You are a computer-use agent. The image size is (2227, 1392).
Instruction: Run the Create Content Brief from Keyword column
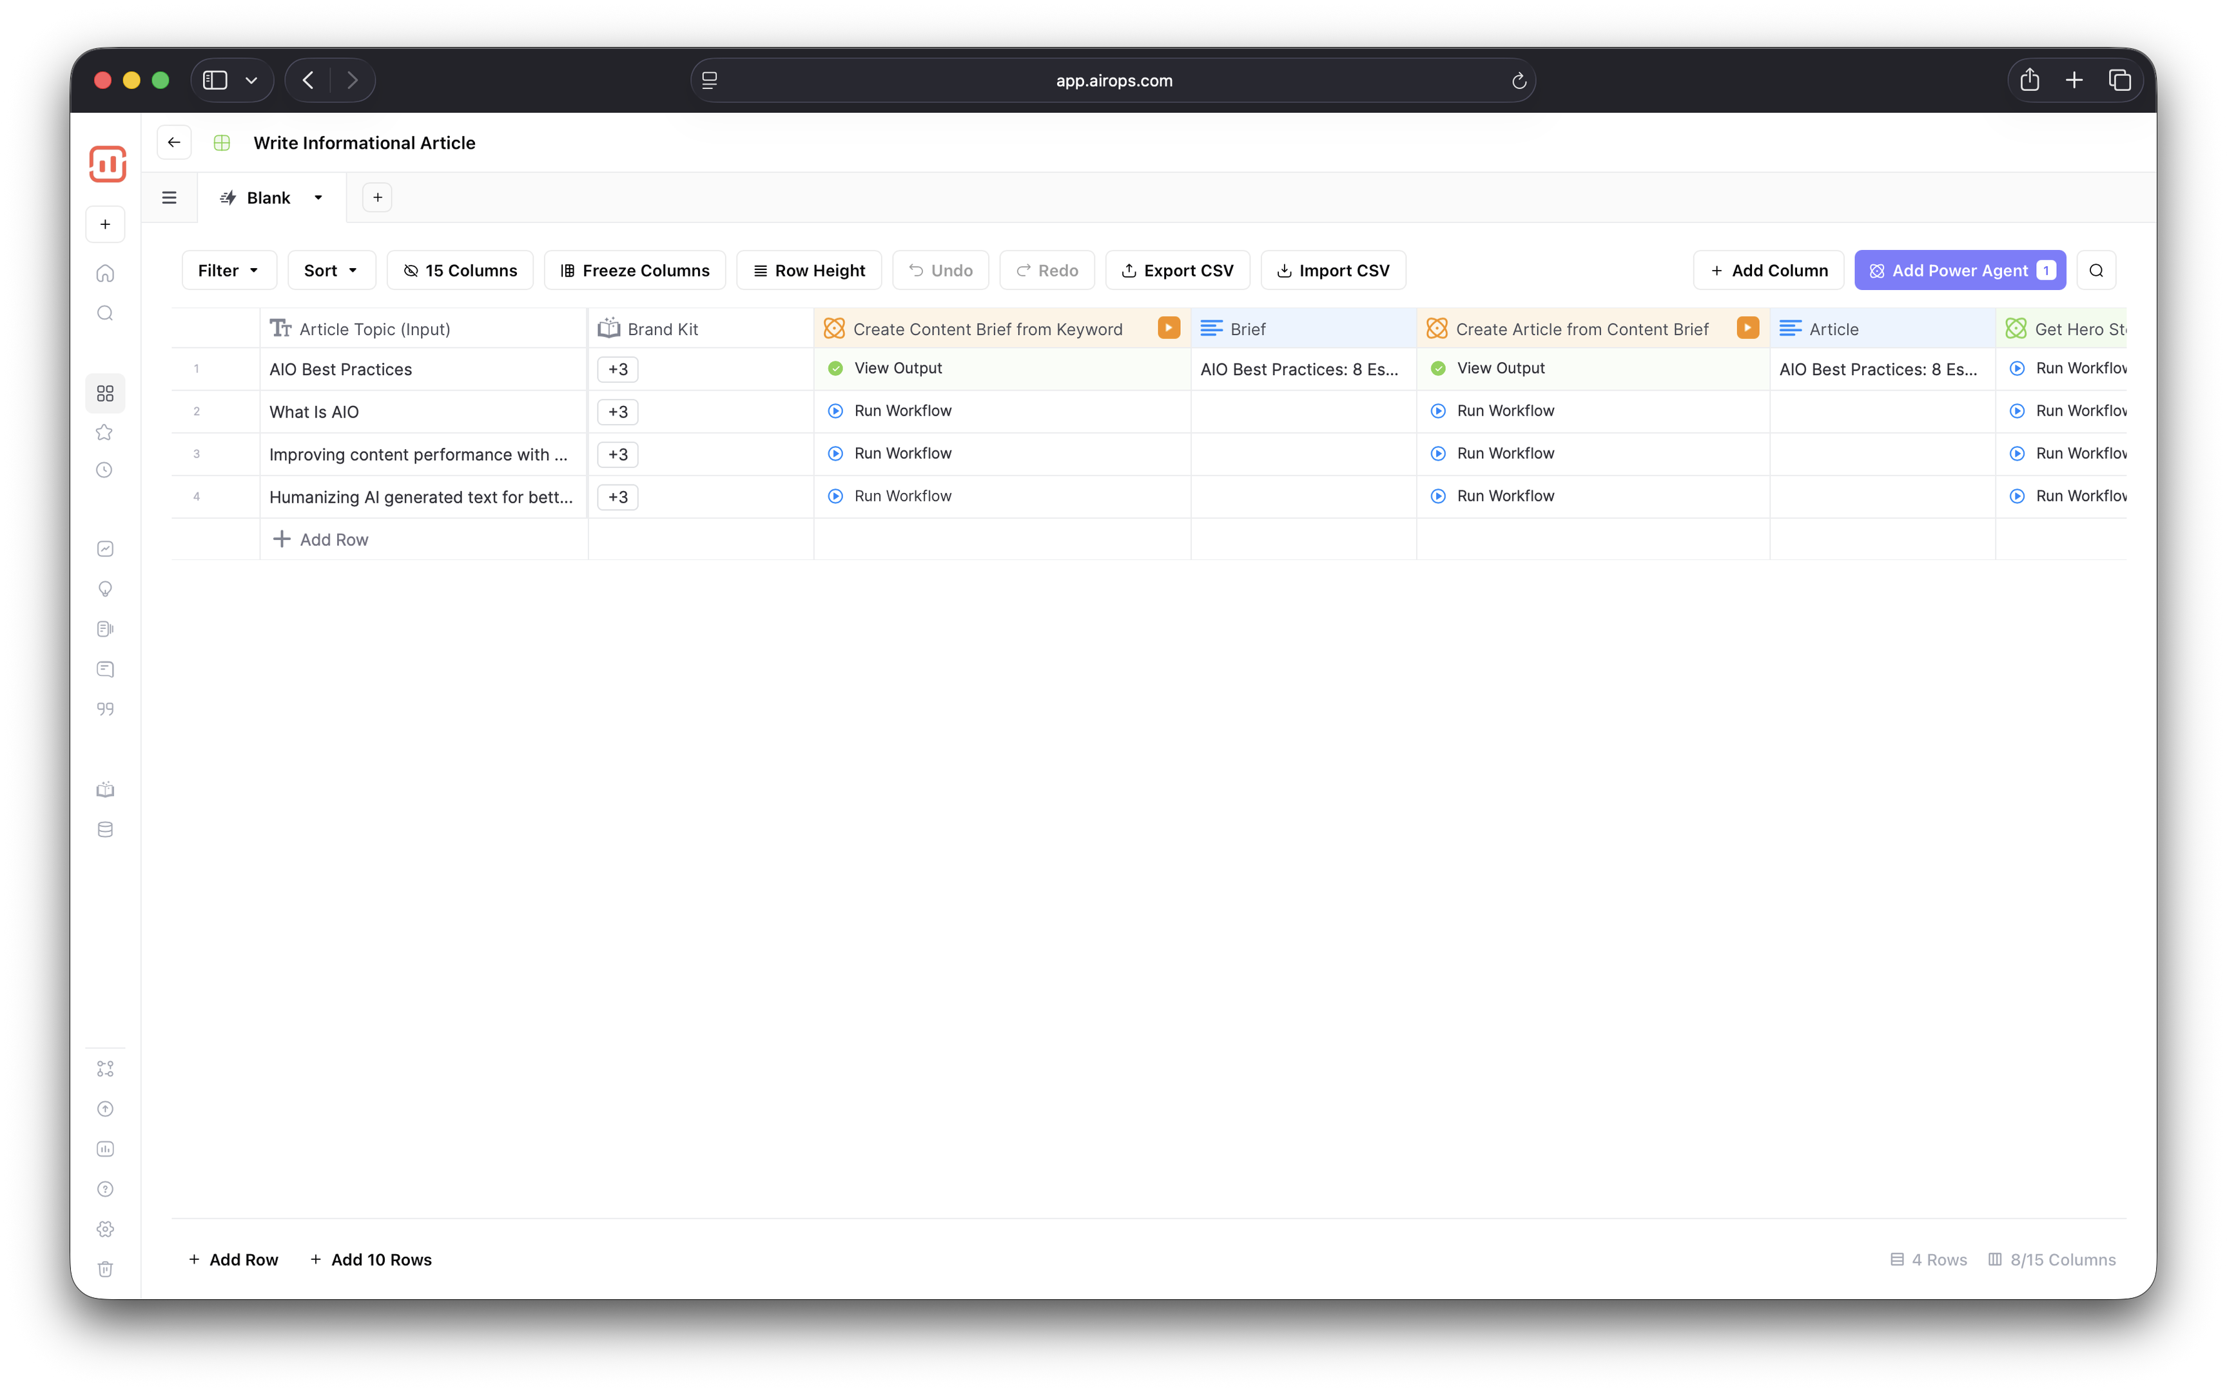[x=1168, y=328]
